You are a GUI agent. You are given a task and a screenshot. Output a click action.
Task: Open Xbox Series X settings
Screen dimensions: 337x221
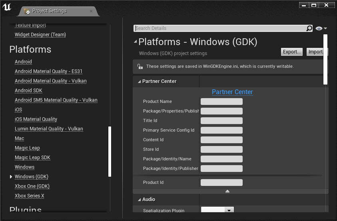(x=29, y=196)
